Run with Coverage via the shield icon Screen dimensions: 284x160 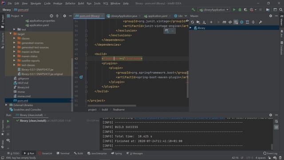pyautogui.click(x=245, y=10)
